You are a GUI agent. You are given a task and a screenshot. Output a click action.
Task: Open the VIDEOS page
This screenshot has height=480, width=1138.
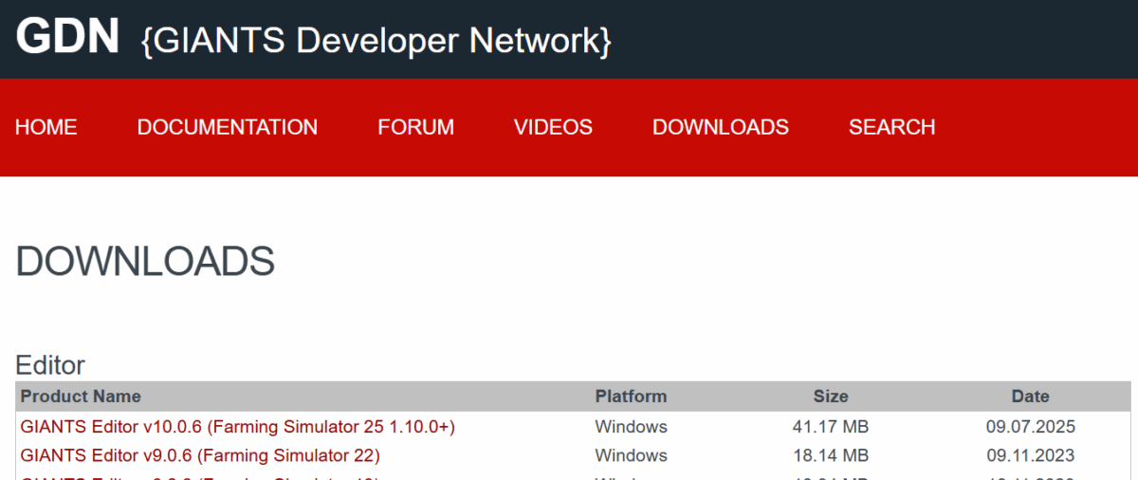pyautogui.click(x=553, y=127)
